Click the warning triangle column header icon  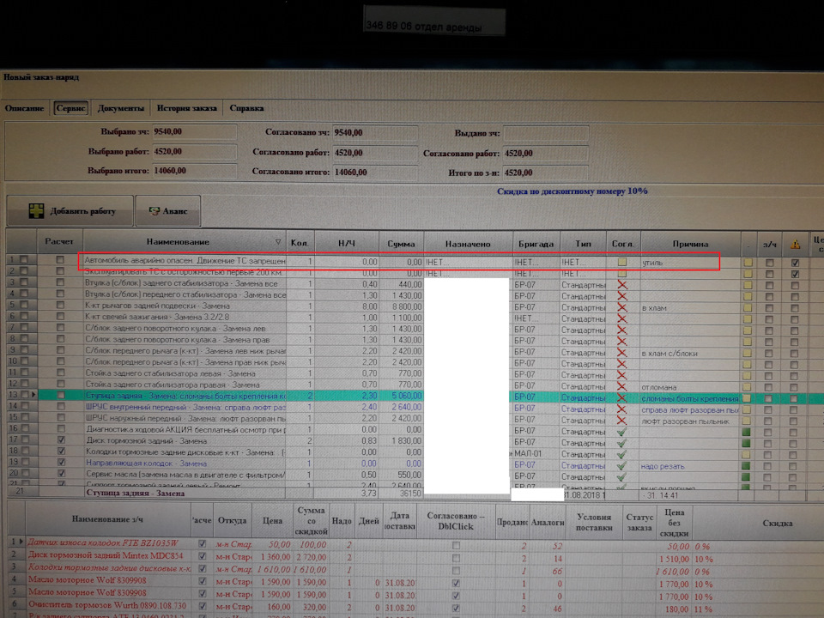pyautogui.click(x=795, y=244)
